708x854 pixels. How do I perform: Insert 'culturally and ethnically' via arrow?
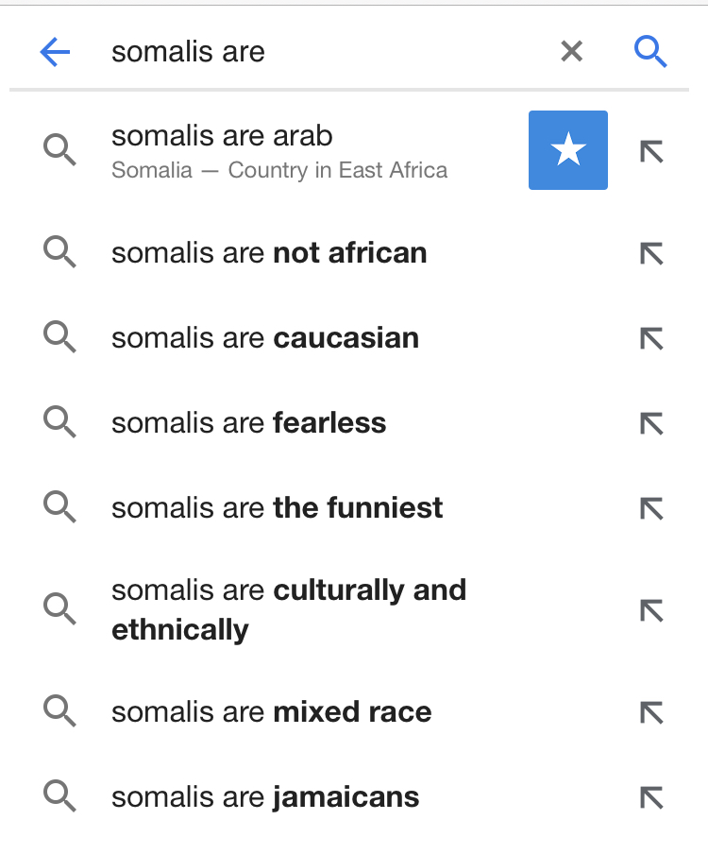click(x=651, y=610)
